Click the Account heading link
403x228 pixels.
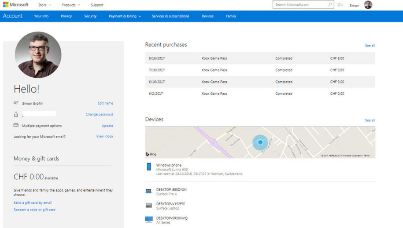click(x=13, y=16)
